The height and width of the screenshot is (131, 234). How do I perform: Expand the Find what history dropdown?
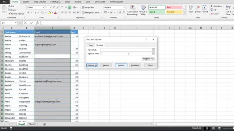154,50
